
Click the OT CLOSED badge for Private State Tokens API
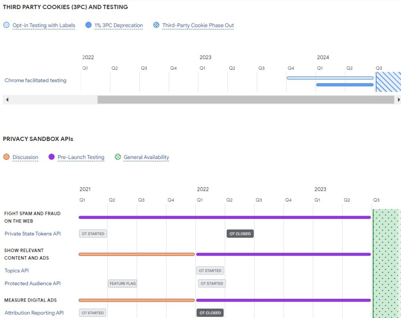point(240,233)
